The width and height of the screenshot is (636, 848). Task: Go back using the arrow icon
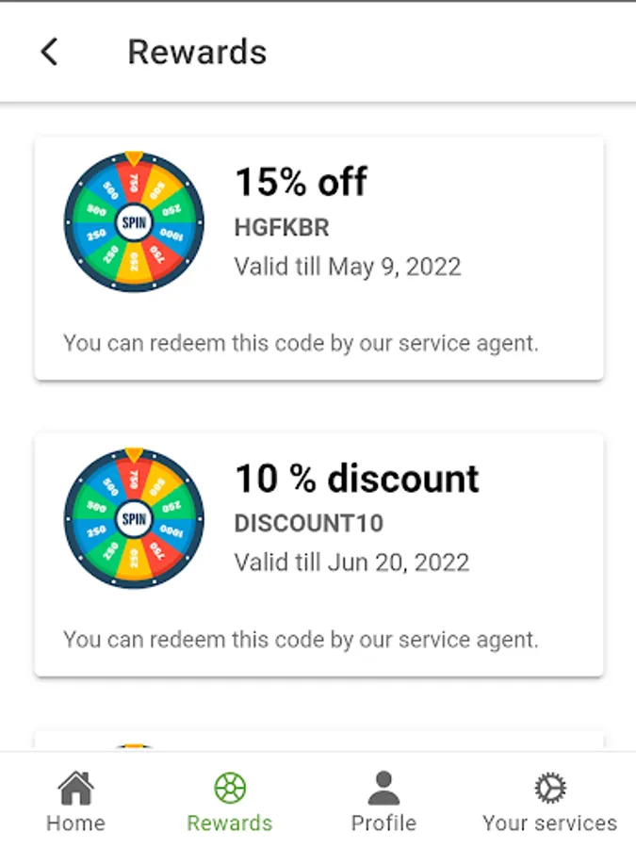pyautogui.click(x=49, y=52)
